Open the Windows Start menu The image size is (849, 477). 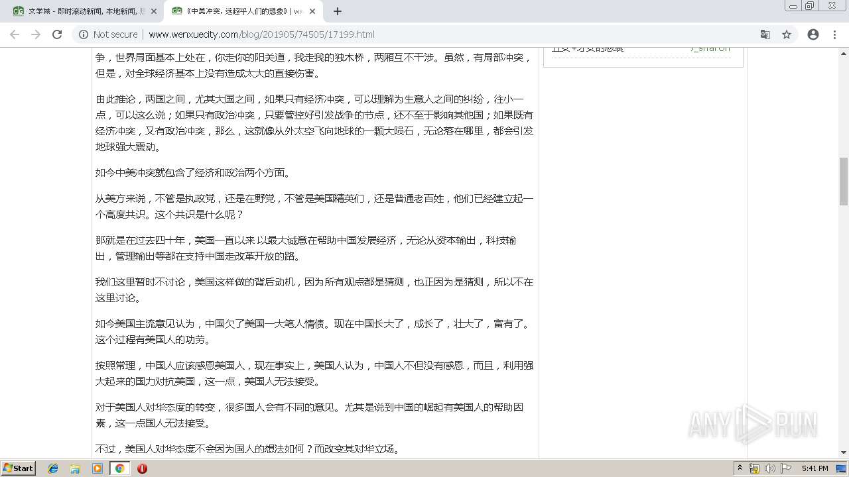(x=18, y=468)
